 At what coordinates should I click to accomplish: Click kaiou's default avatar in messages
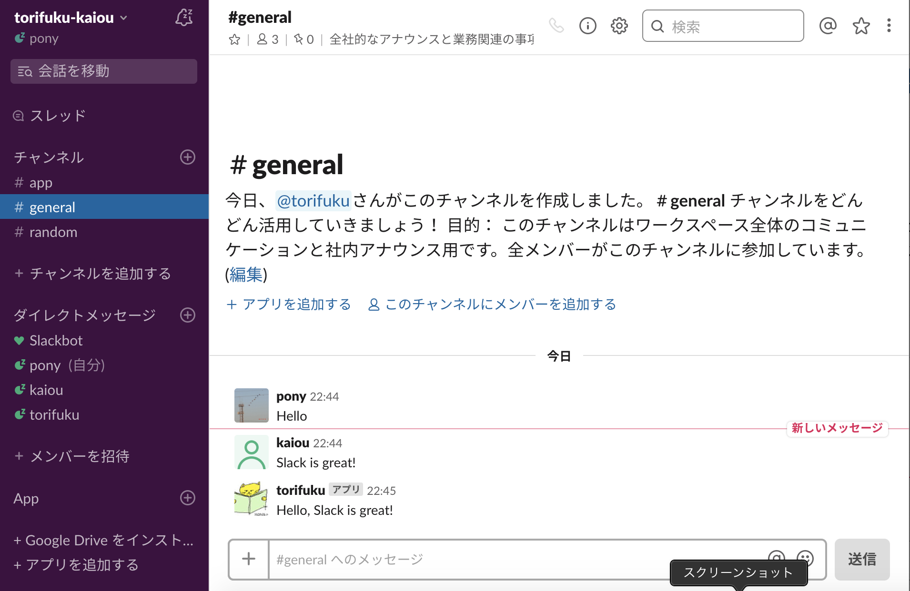coord(251,452)
